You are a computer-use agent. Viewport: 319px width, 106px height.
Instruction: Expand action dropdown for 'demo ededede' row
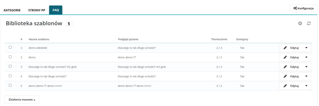(307, 48)
